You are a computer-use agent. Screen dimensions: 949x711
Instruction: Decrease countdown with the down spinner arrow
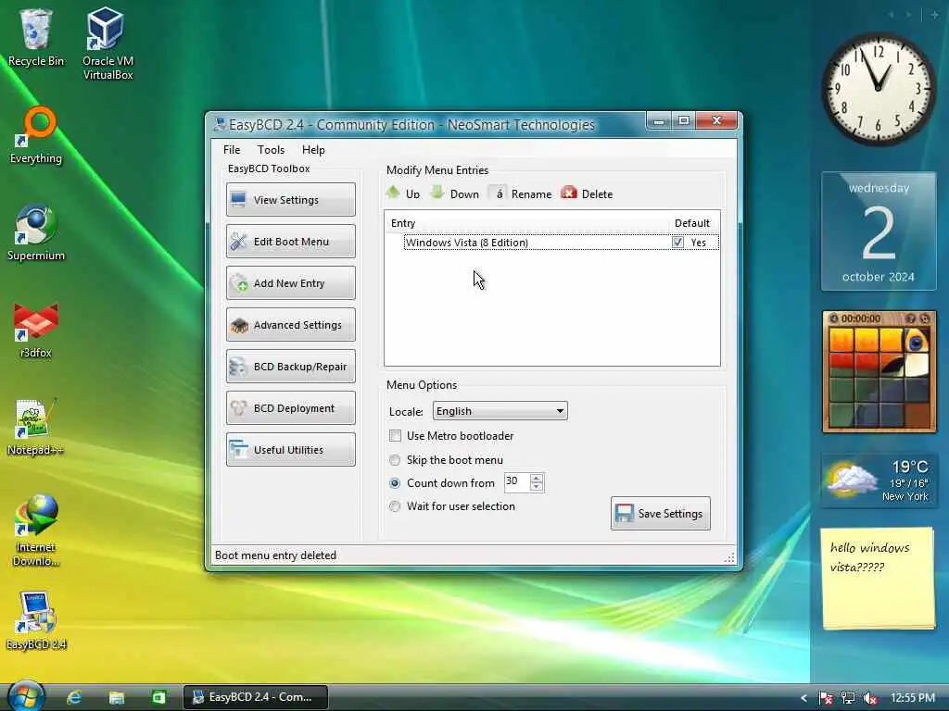coord(537,487)
